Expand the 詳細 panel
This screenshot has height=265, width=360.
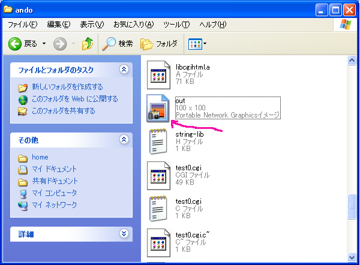[124, 234]
